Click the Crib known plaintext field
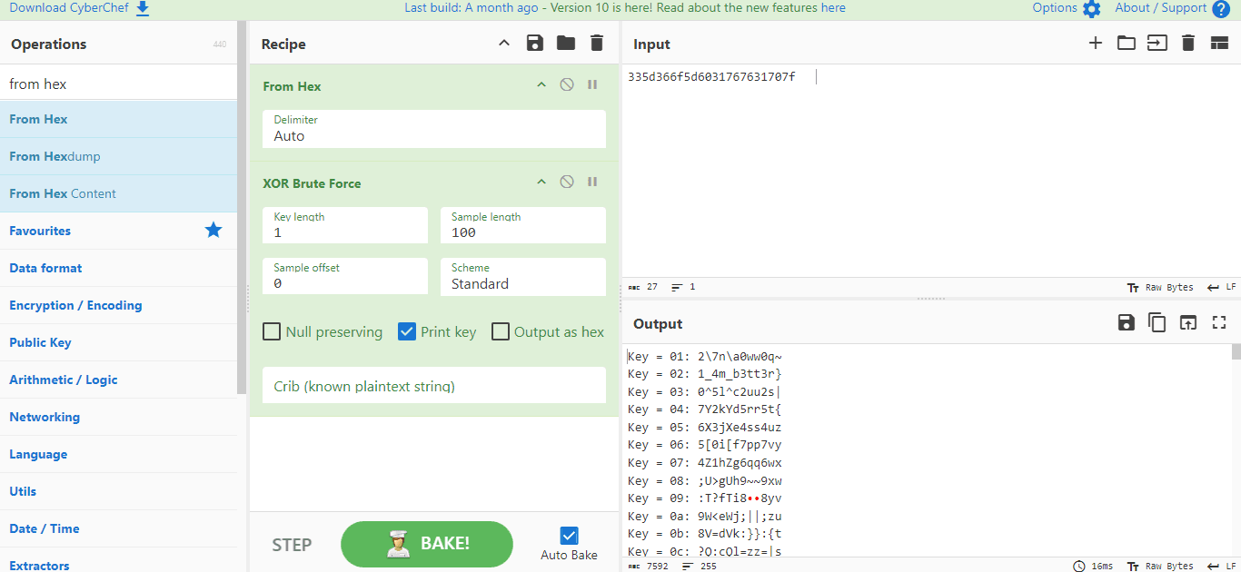 (x=434, y=386)
